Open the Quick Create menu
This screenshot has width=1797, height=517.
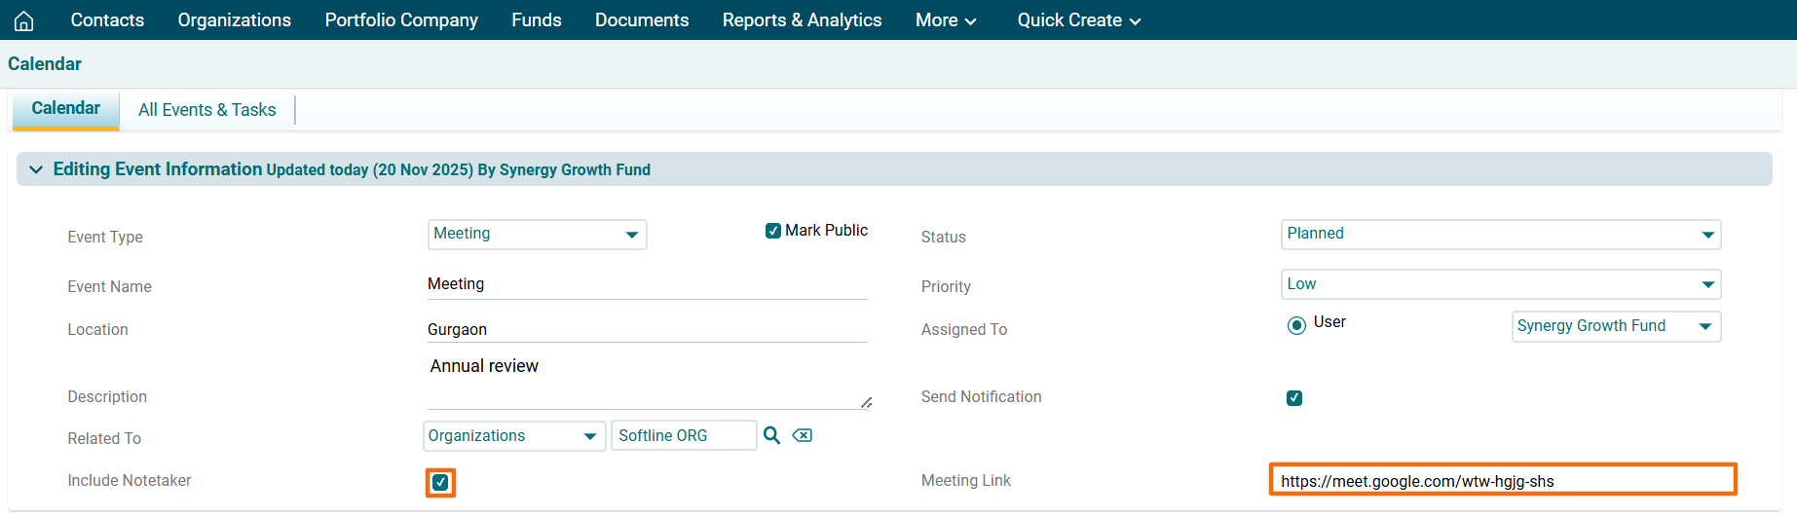[x=1078, y=20]
